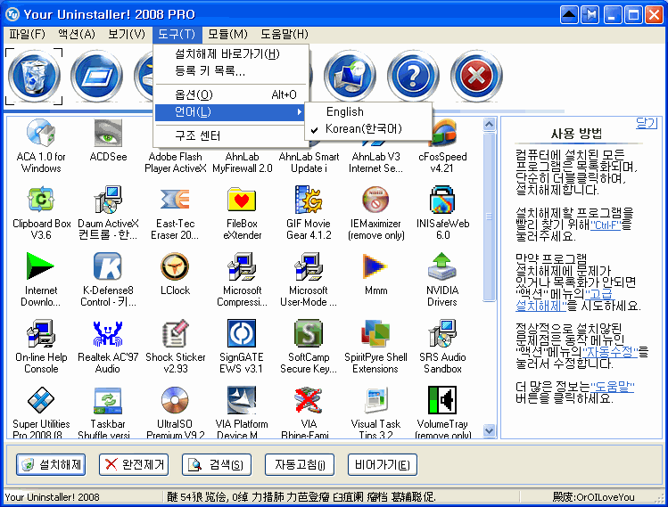This screenshot has width=668, height=507.
Task: Follow the "도움말" help link
Action: coord(612,387)
